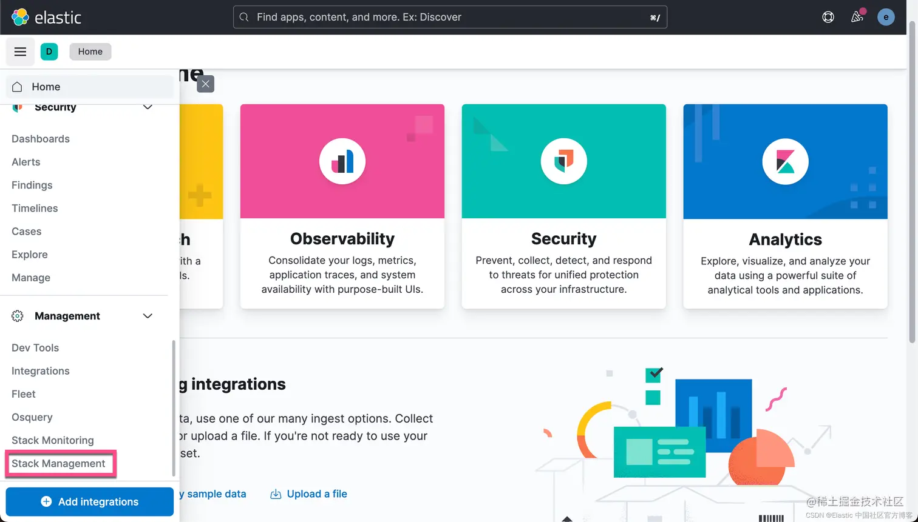Click the Observability bar chart icon
The width and height of the screenshot is (918, 522).
[x=342, y=161]
